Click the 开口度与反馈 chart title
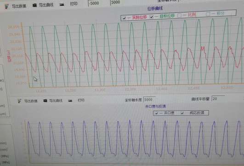This screenshot has width=244, height=166. 155,107
